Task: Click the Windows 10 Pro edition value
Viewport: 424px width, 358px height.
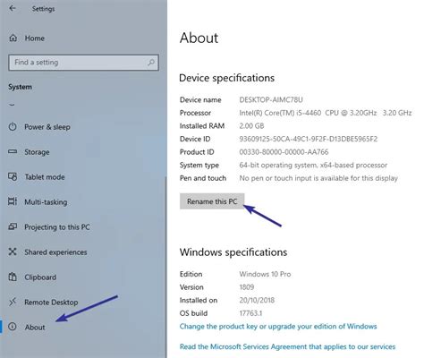Action: (265, 274)
